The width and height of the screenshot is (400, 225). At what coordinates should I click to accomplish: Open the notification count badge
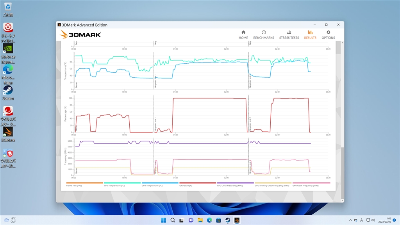pyautogui.click(x=394, y=220)
